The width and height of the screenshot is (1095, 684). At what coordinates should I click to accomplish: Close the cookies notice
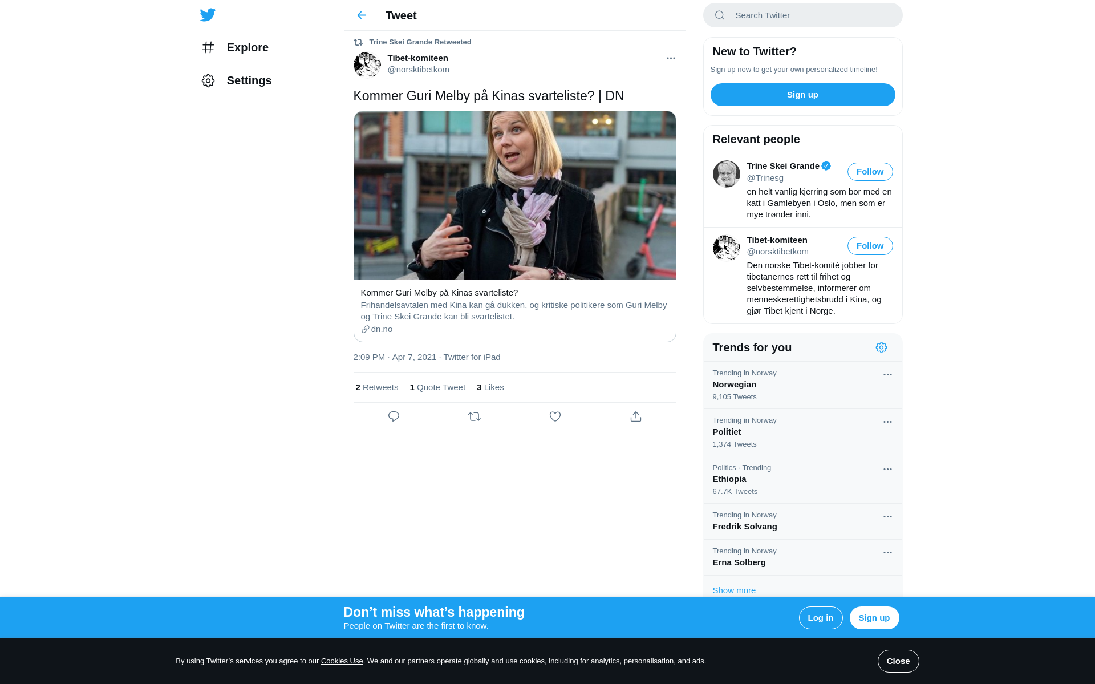coord(898,661)
